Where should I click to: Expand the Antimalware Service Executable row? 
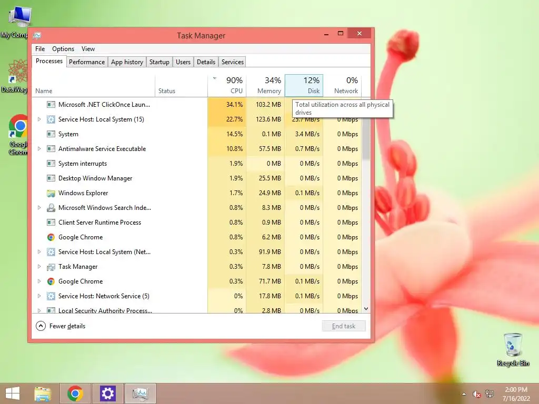(x=39, y=149)
